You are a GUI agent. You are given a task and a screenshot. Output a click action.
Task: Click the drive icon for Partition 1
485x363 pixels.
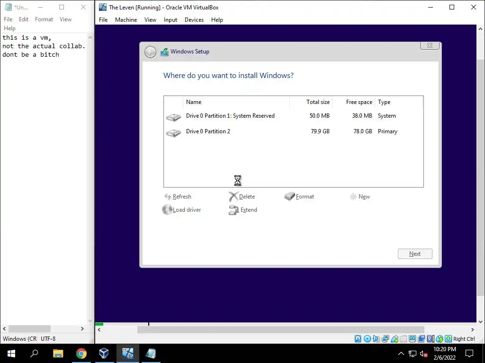click(173, 117)
